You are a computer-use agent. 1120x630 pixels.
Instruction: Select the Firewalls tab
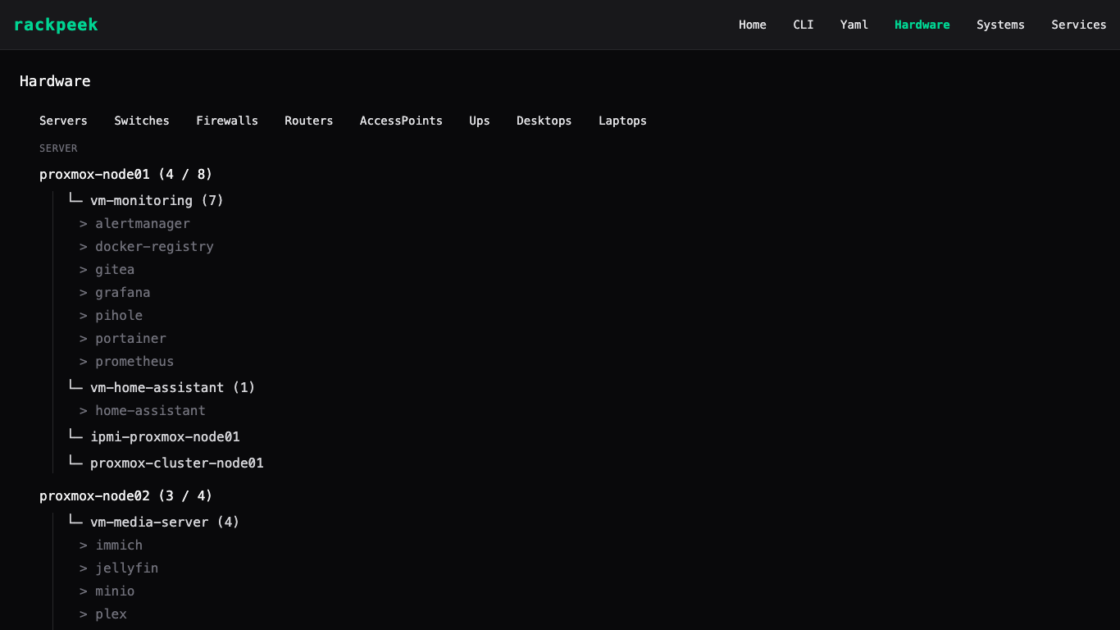pyautogui.click(x=226, y=121)
